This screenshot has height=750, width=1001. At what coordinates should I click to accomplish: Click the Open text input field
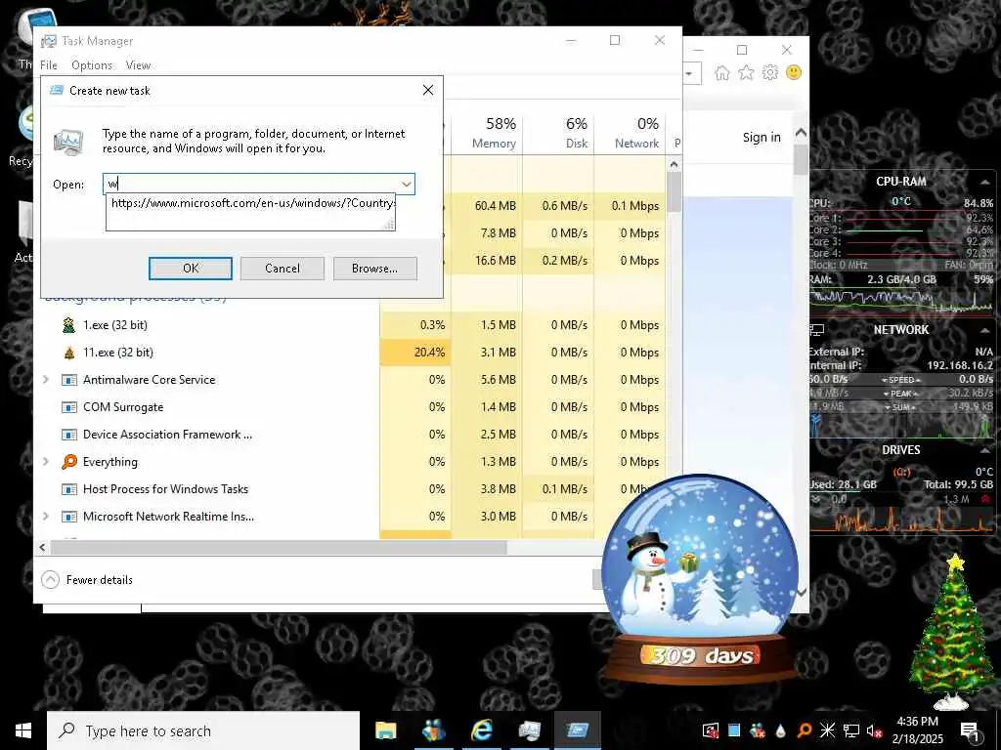point(251,185)
